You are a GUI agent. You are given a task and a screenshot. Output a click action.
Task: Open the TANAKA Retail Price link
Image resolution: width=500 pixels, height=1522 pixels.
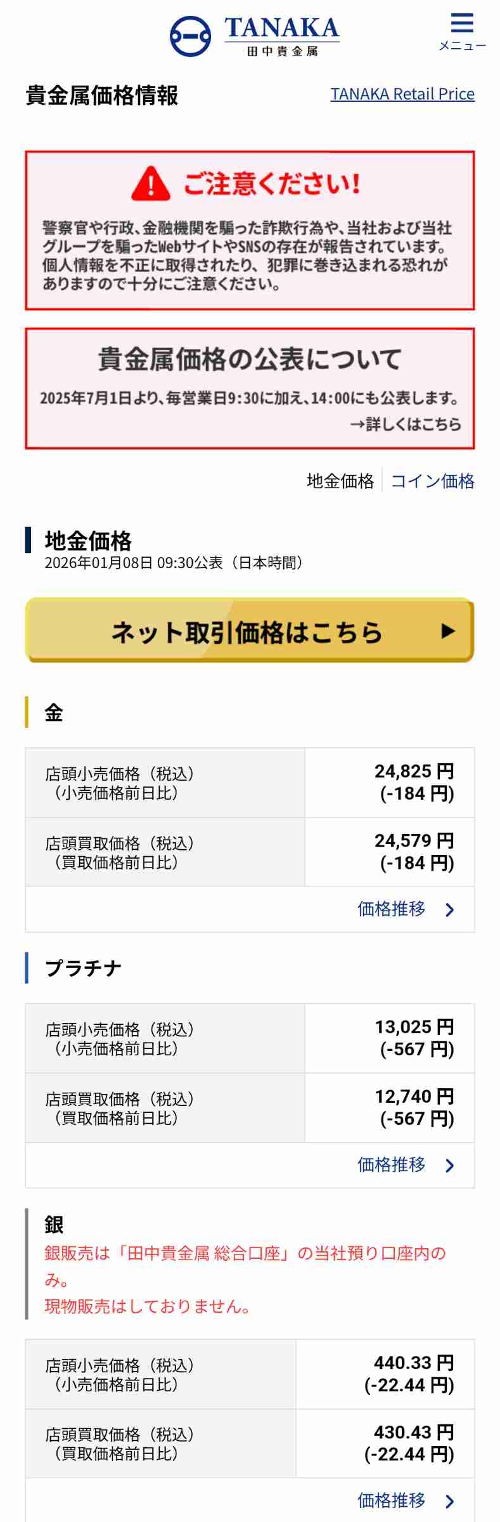point(402,94)
